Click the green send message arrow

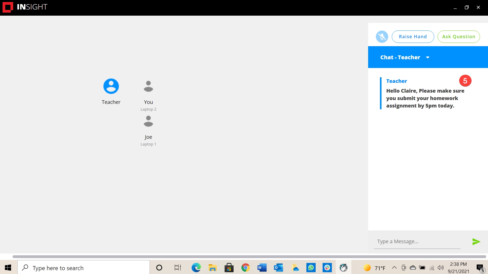click(476, 241)
